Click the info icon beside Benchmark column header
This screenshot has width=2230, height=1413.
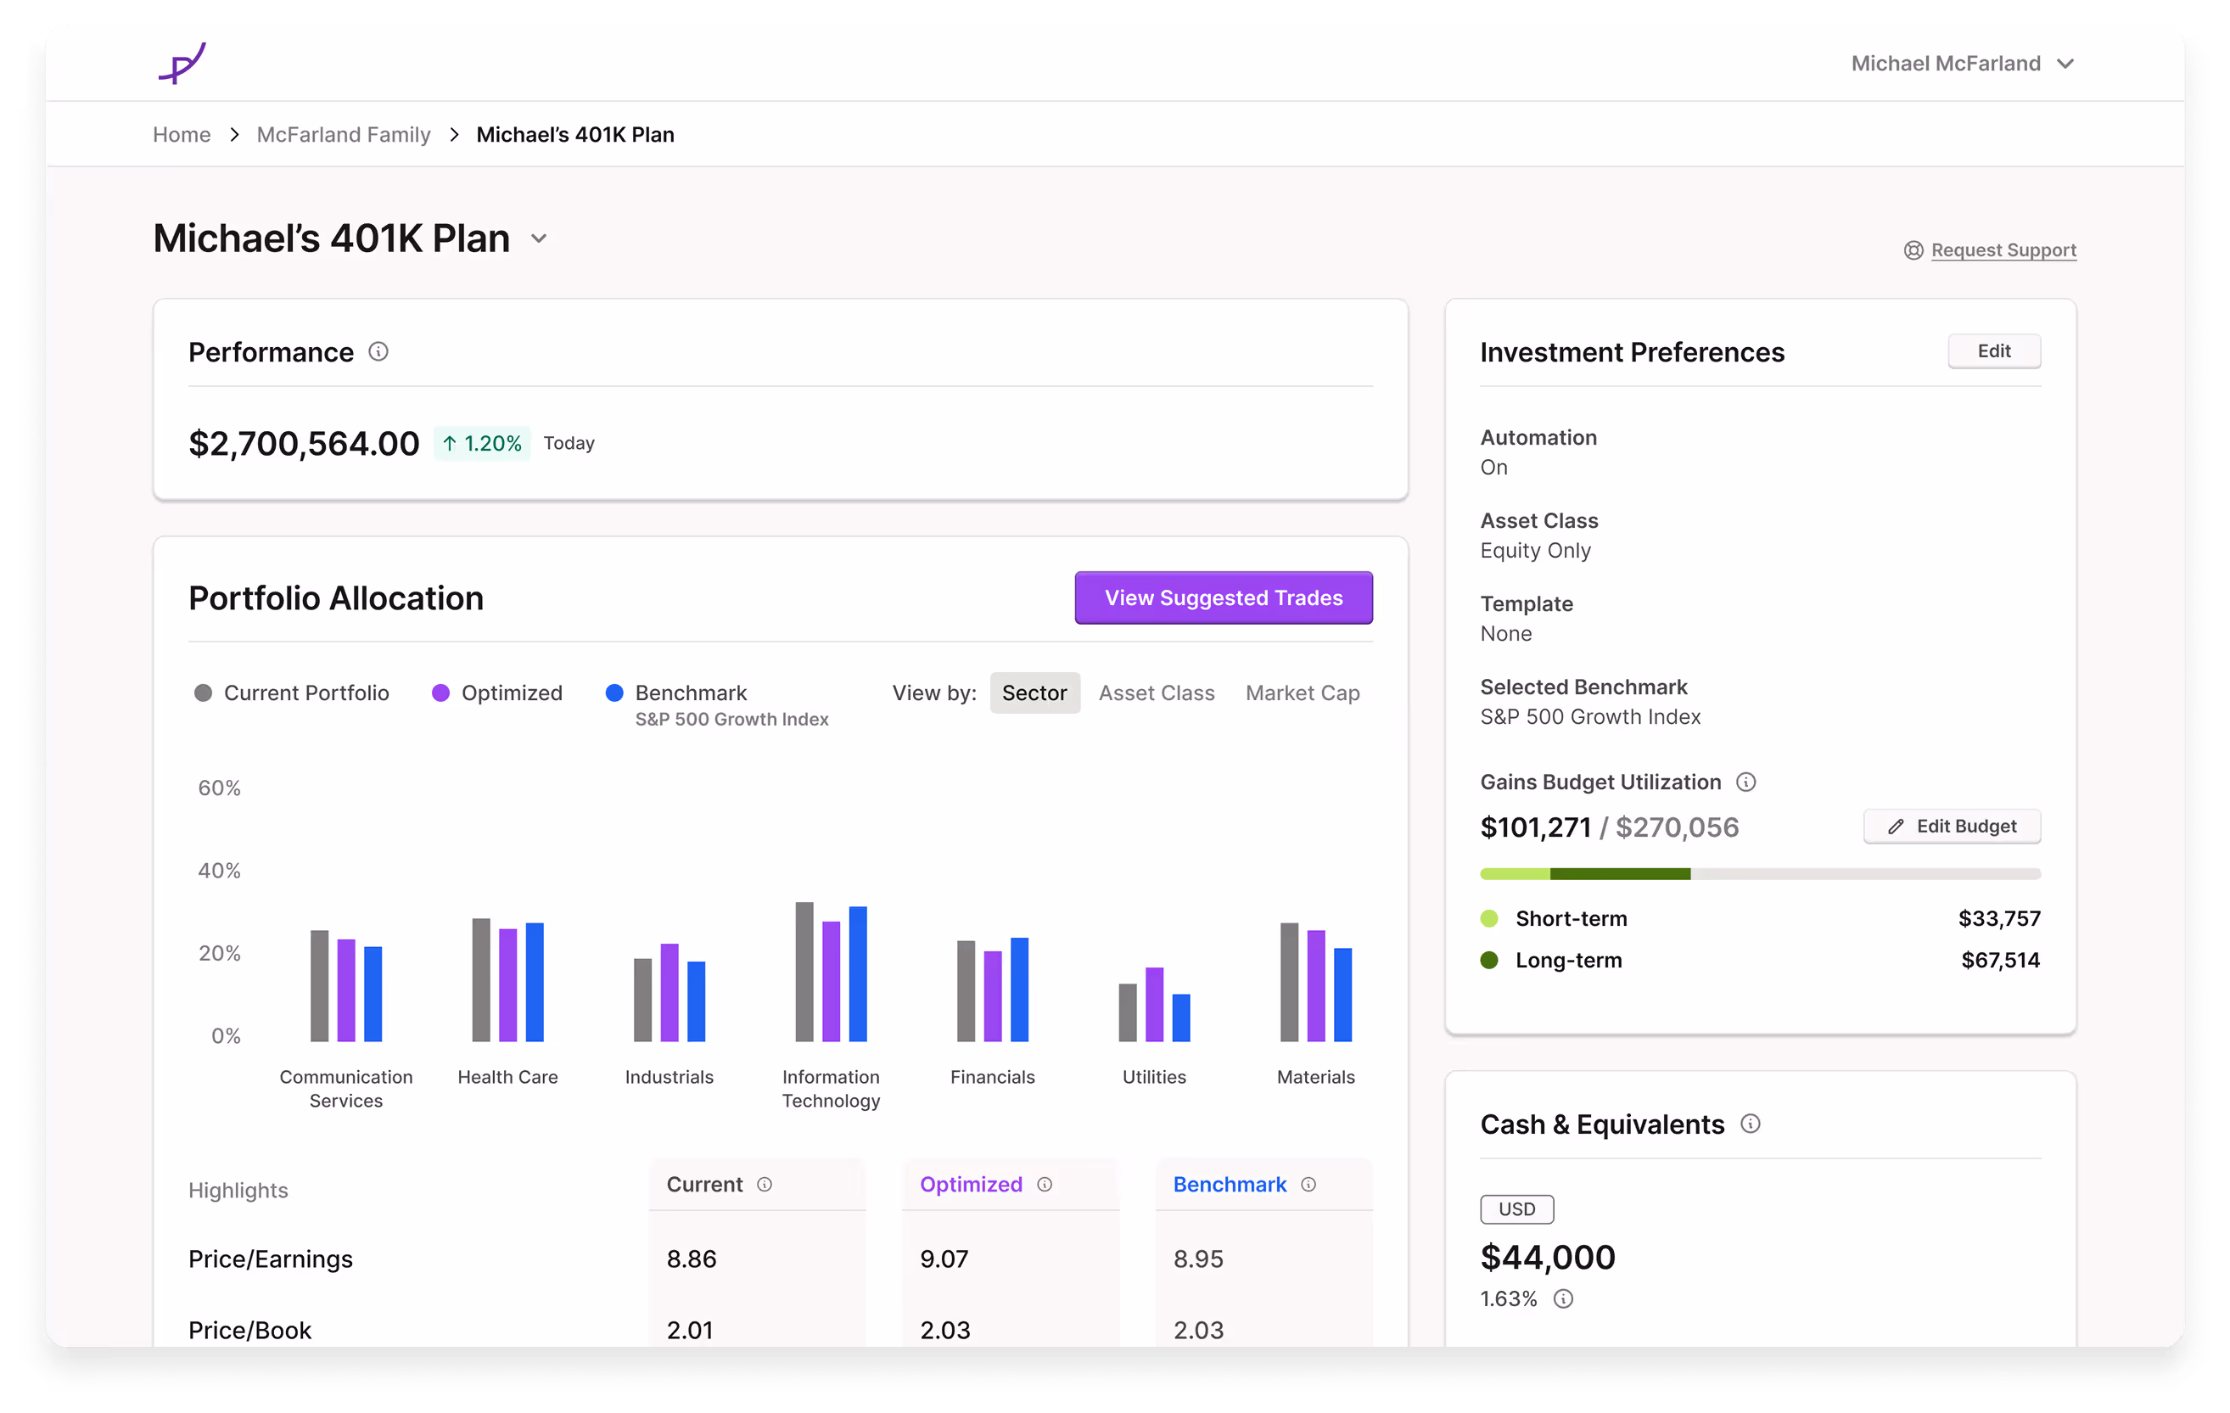pos(1308,1186)
